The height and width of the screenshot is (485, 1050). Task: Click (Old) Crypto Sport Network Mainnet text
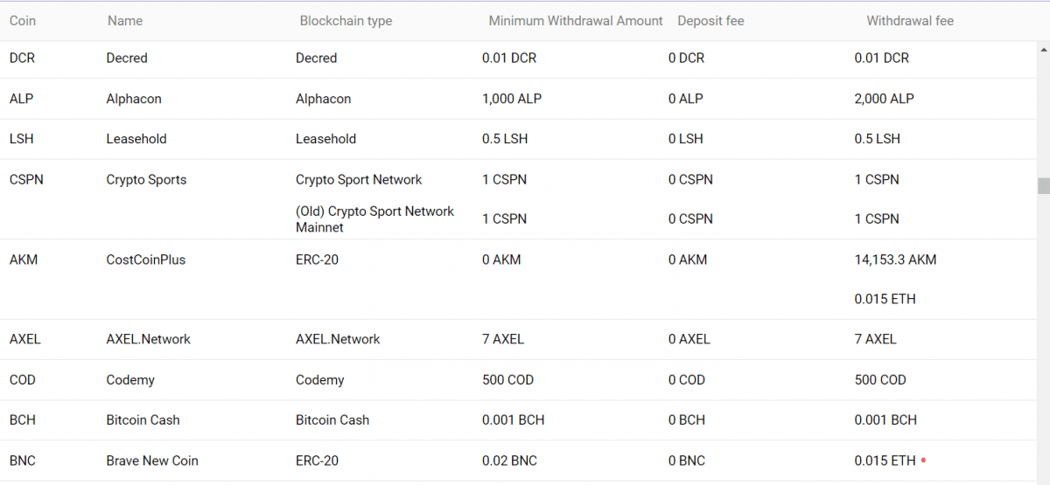tap(374, 219)
